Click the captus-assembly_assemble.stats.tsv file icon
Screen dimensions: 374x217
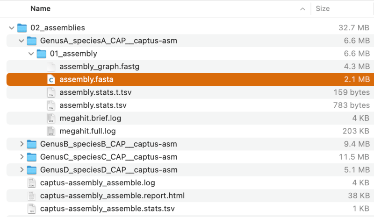pyautogui.click(x=32, y=209)
